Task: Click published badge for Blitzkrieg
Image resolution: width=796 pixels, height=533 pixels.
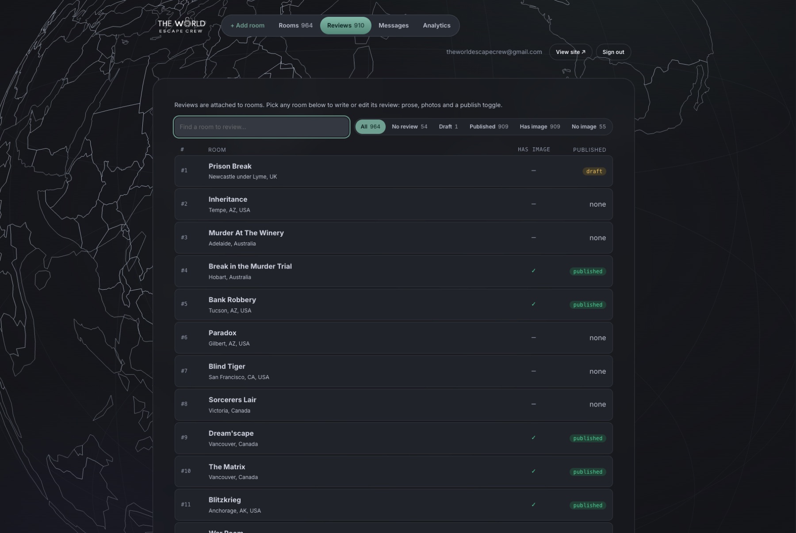Action: pos(588,505)
